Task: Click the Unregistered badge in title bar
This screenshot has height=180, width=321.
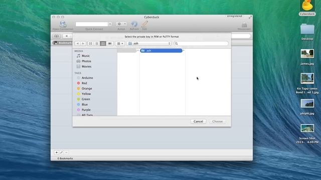Action: tap(234, 16)
